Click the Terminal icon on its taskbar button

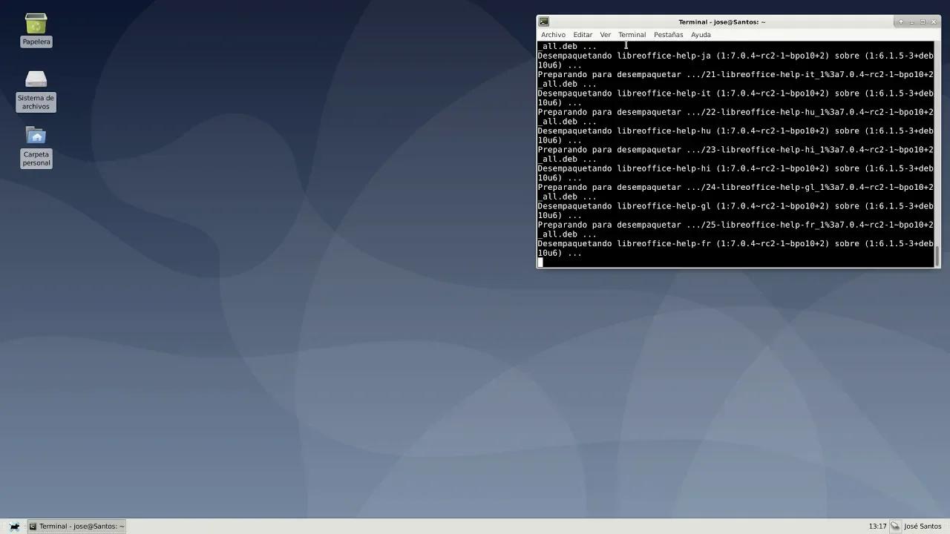(x=32, y=526)
